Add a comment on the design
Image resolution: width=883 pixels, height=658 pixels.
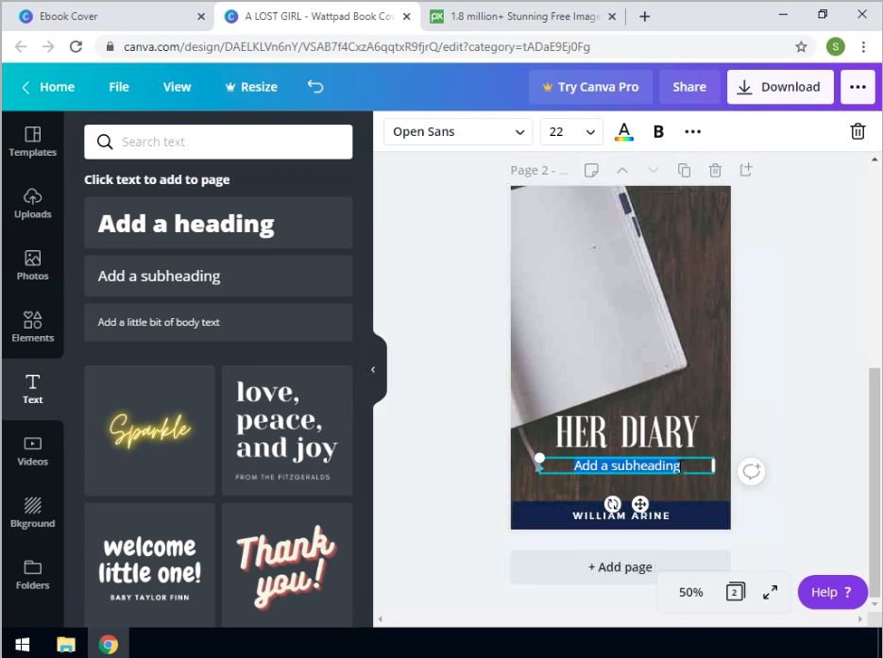coord(751,471)
